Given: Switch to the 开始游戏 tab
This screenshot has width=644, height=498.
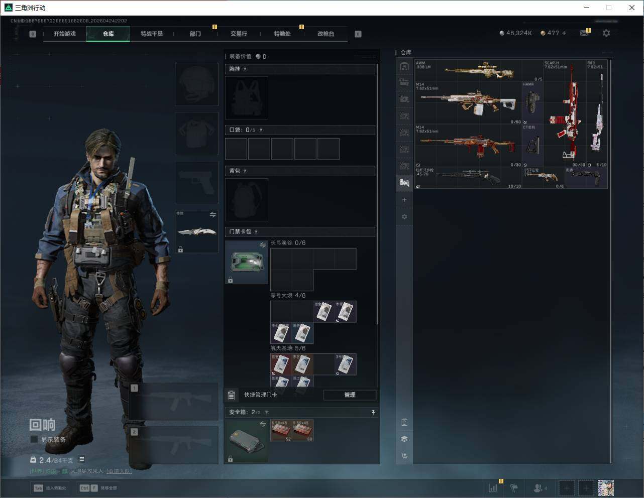Looking at the screenshot, I should (x=65, y=34).
